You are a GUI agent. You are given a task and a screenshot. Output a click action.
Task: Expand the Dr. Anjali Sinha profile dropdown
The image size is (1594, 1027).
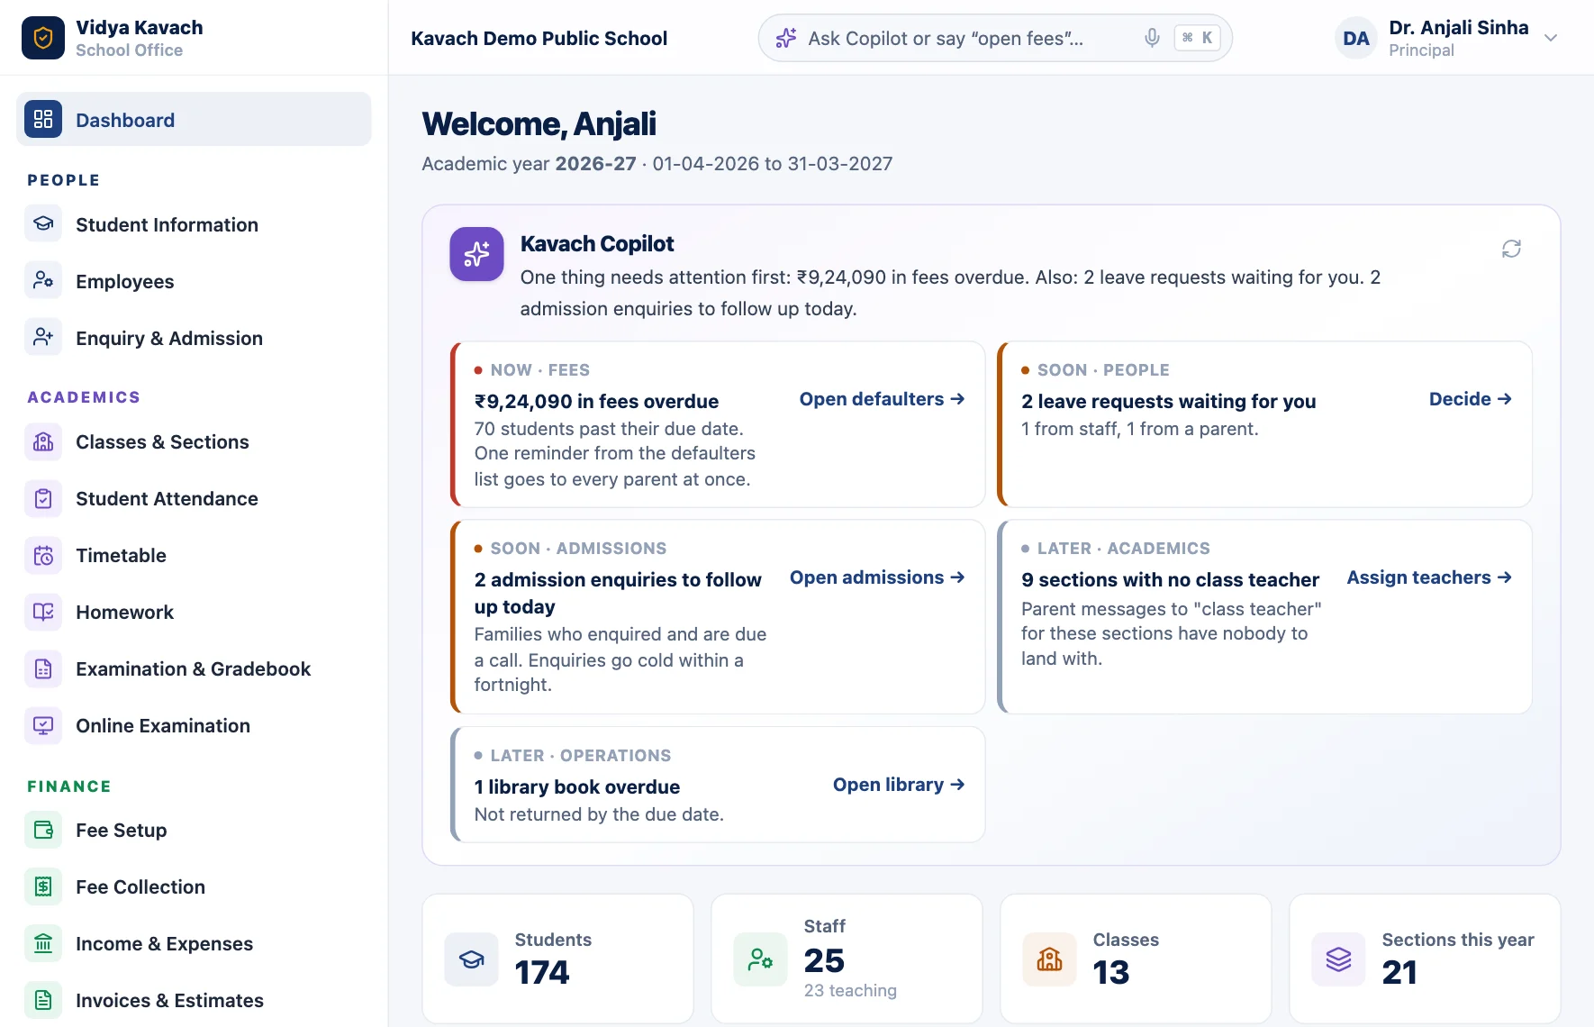point(1551,38)
